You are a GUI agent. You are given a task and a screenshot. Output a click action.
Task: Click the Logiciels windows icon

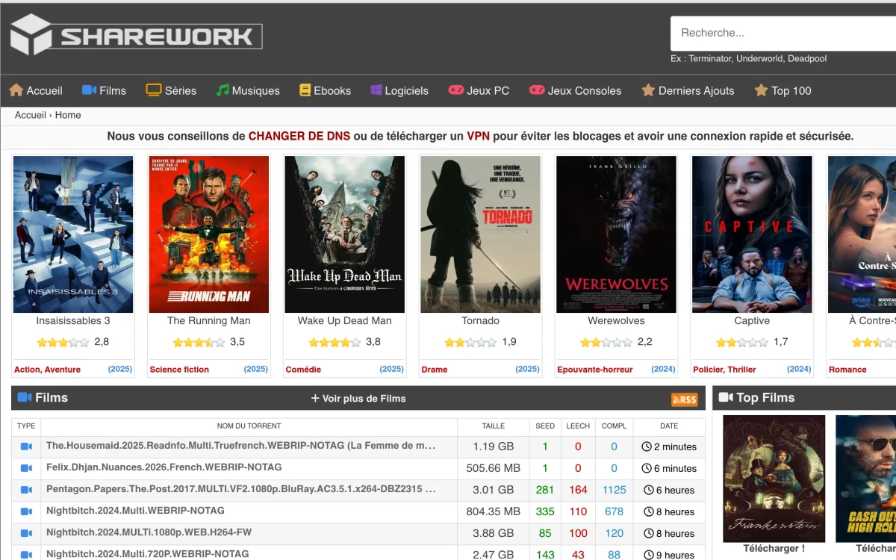[x=376, y=90]
